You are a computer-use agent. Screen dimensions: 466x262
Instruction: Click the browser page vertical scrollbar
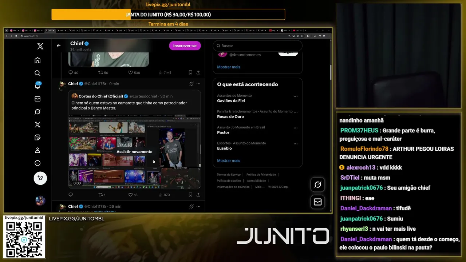point(331,73)
